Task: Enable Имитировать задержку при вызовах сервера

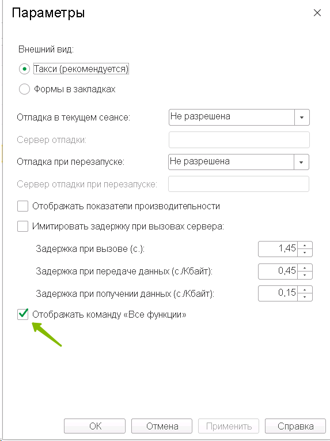Action: (x=23, y=226)
